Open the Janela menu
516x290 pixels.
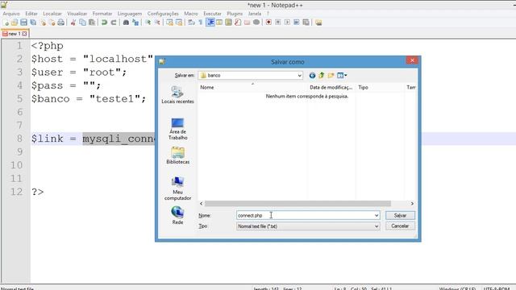[x=255, y=14]
